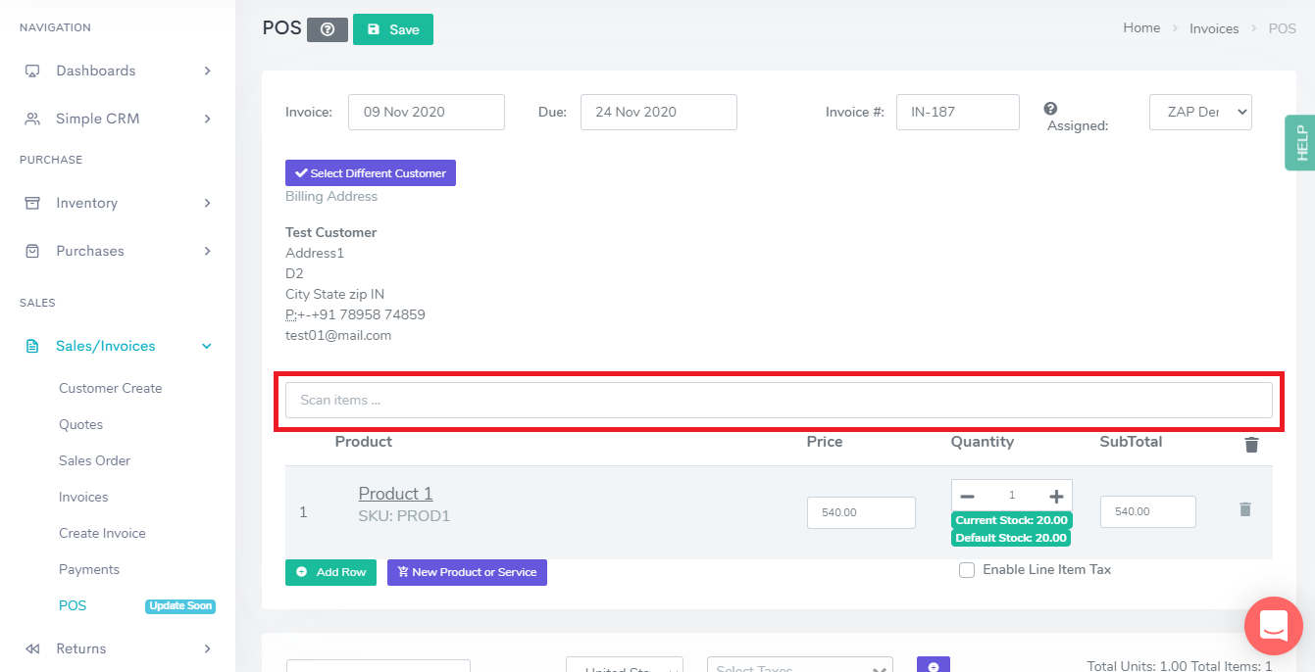
Task: Increase Product 1 quantity with the plus button
Action: click(1056, 497)
